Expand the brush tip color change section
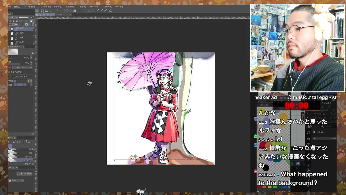The height and width of the screenshot is (195, 346). pyautogui.click(x=20, y=72)
